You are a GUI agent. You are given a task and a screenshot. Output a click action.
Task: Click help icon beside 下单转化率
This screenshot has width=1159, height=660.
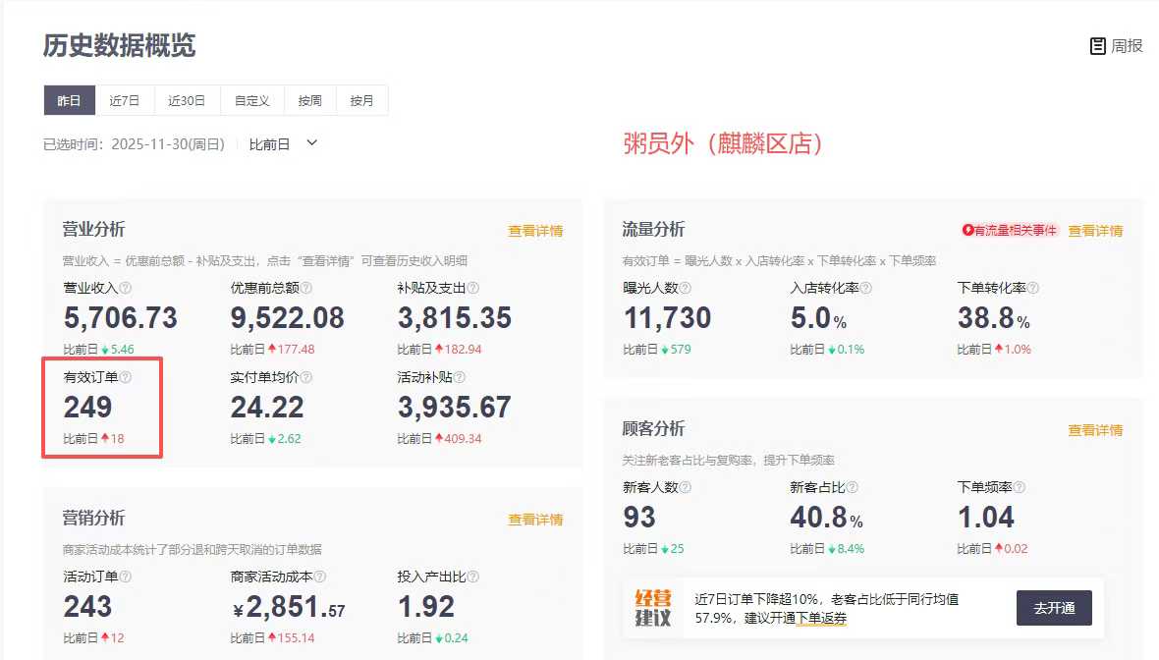pos(1033,289)
